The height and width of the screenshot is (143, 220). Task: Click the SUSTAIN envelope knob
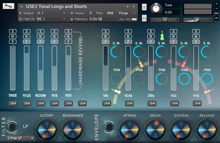(x=181, y=130)
